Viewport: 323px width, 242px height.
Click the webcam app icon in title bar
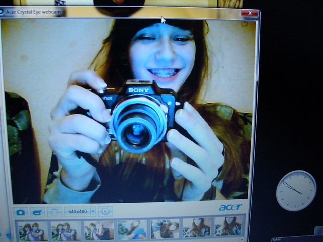click(x=1, y=12)
